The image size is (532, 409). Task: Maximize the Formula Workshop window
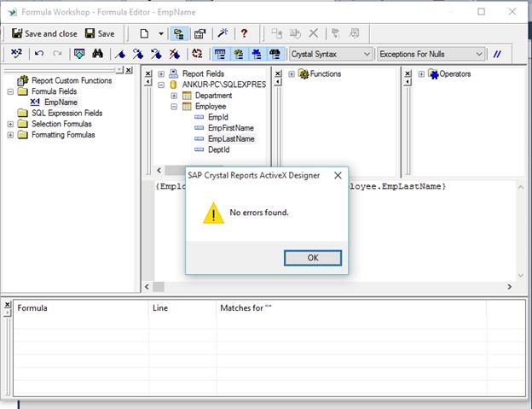(481, 12)
